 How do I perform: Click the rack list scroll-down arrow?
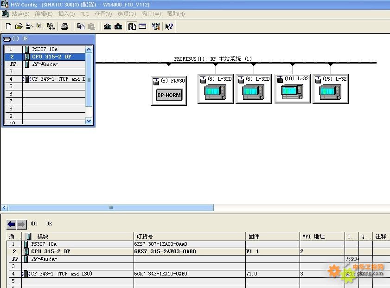[x=89, y=121]
